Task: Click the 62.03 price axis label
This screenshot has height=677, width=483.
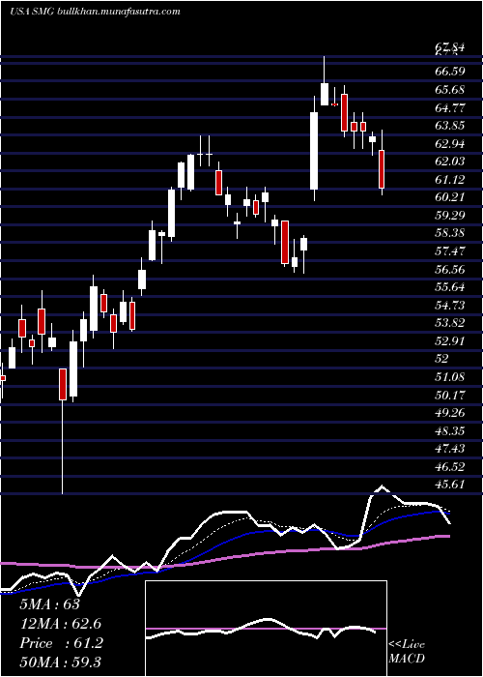Action: pos(450,162)
